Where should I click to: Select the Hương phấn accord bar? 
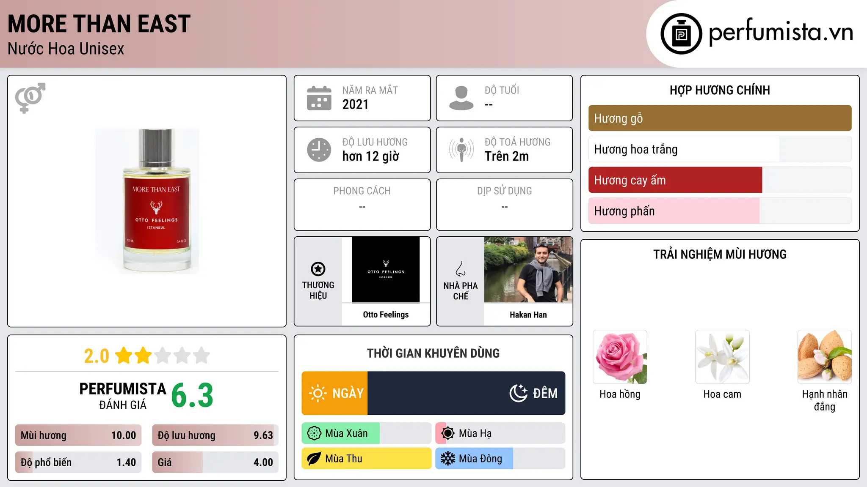tap(720, 211)
